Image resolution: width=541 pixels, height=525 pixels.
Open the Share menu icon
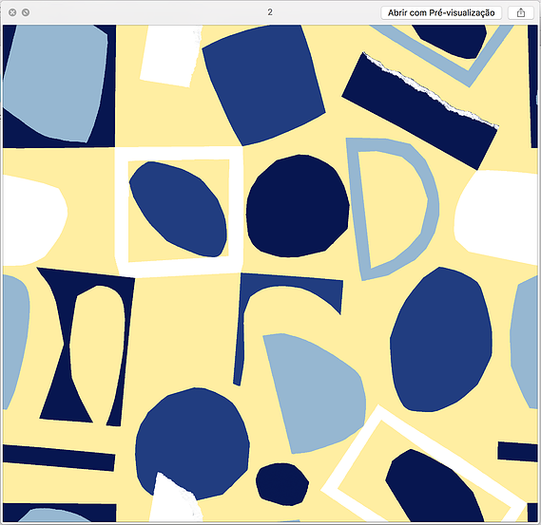521,12
